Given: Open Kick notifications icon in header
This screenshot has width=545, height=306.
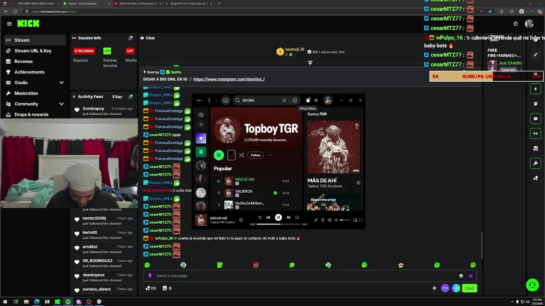Looking at the screenshot, I should point(516,24).
